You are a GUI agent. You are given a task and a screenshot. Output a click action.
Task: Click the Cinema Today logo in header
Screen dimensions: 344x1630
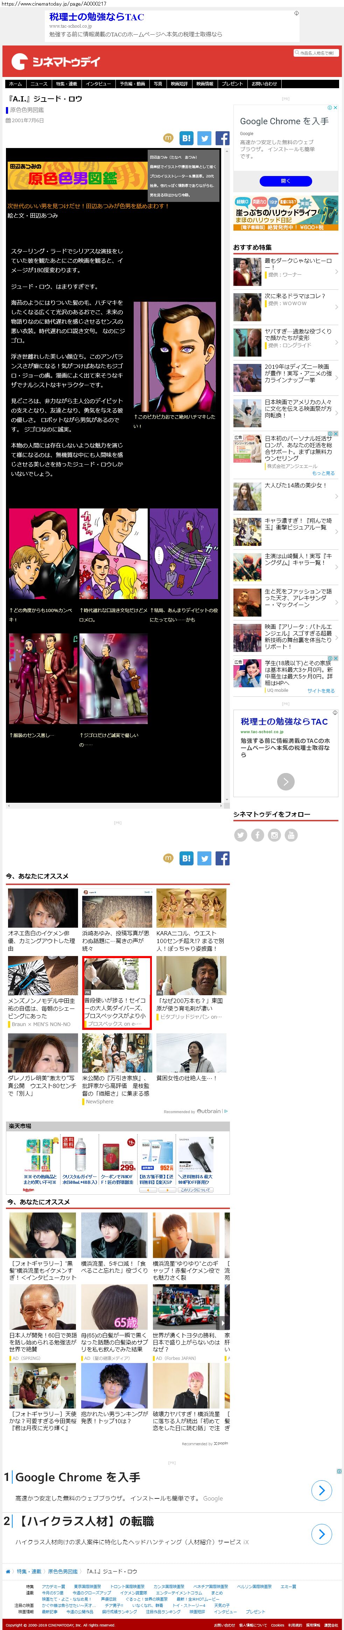point(56,61)
